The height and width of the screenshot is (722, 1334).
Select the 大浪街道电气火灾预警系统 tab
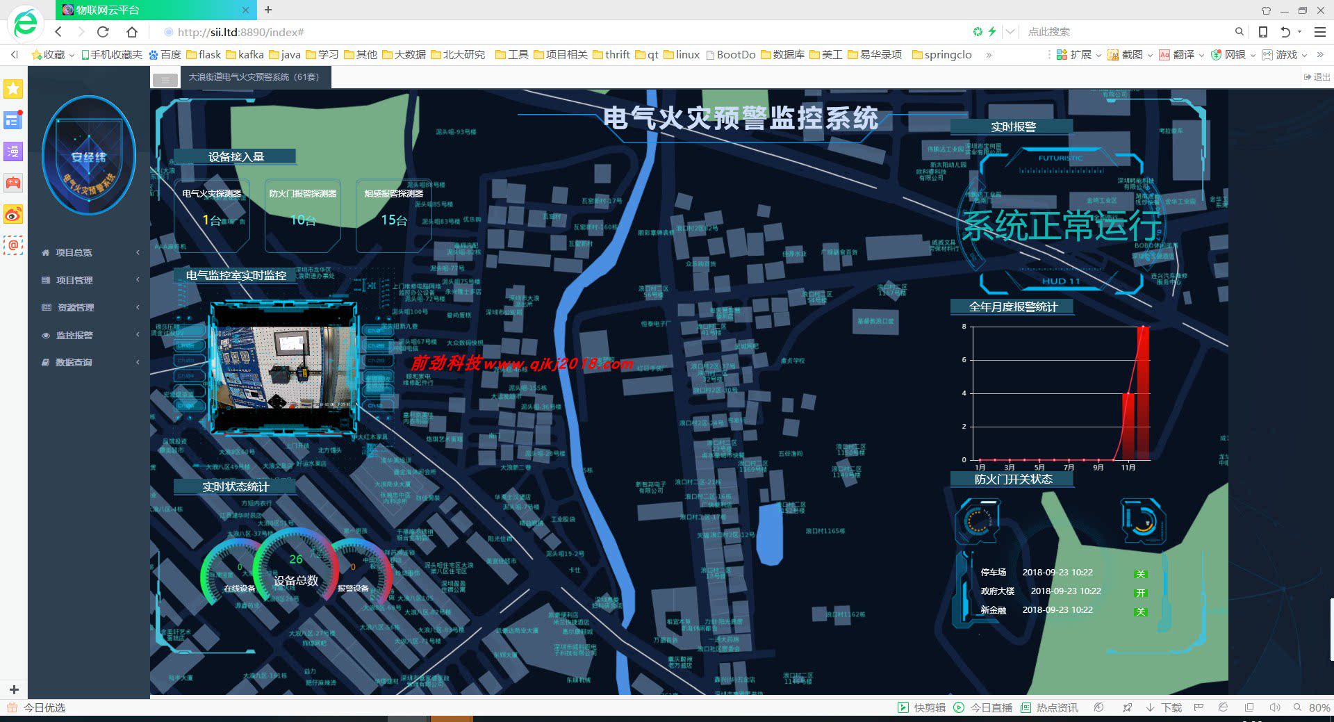[254, 77]
